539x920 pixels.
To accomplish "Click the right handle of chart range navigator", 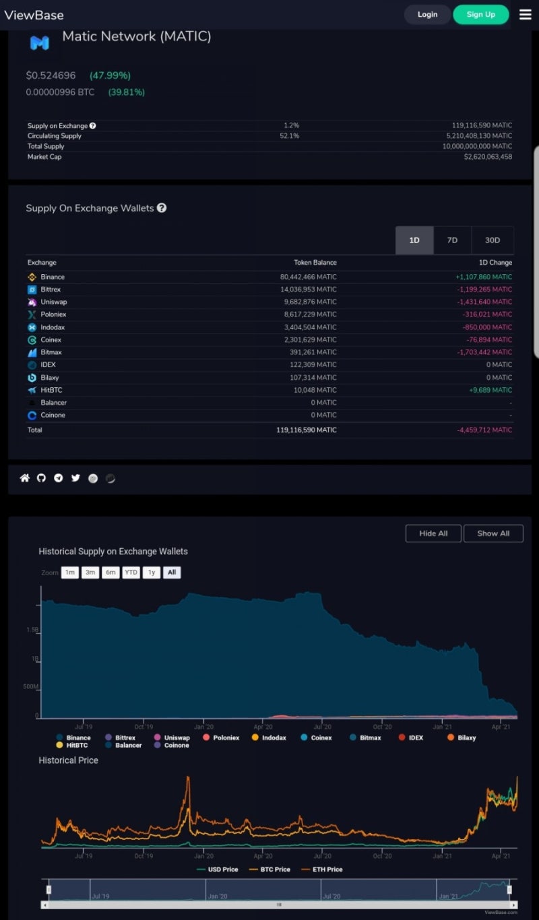I will tap(510, 890).
